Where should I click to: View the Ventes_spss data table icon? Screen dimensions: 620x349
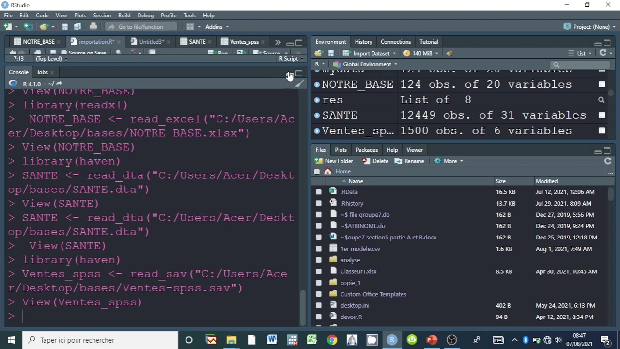602,131
